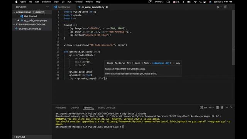Open the File menu

click(x=30, y=2)
